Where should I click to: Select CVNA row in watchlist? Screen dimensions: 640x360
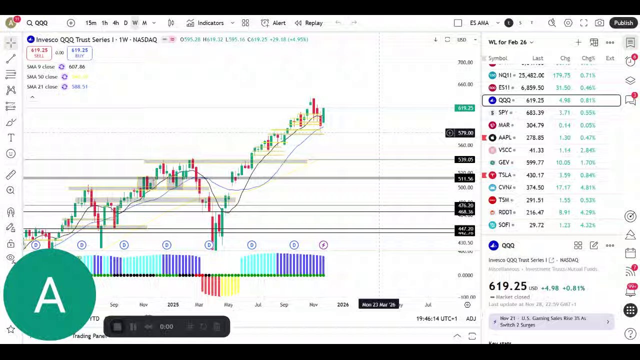pyautogui.click(x=551, y=187)
